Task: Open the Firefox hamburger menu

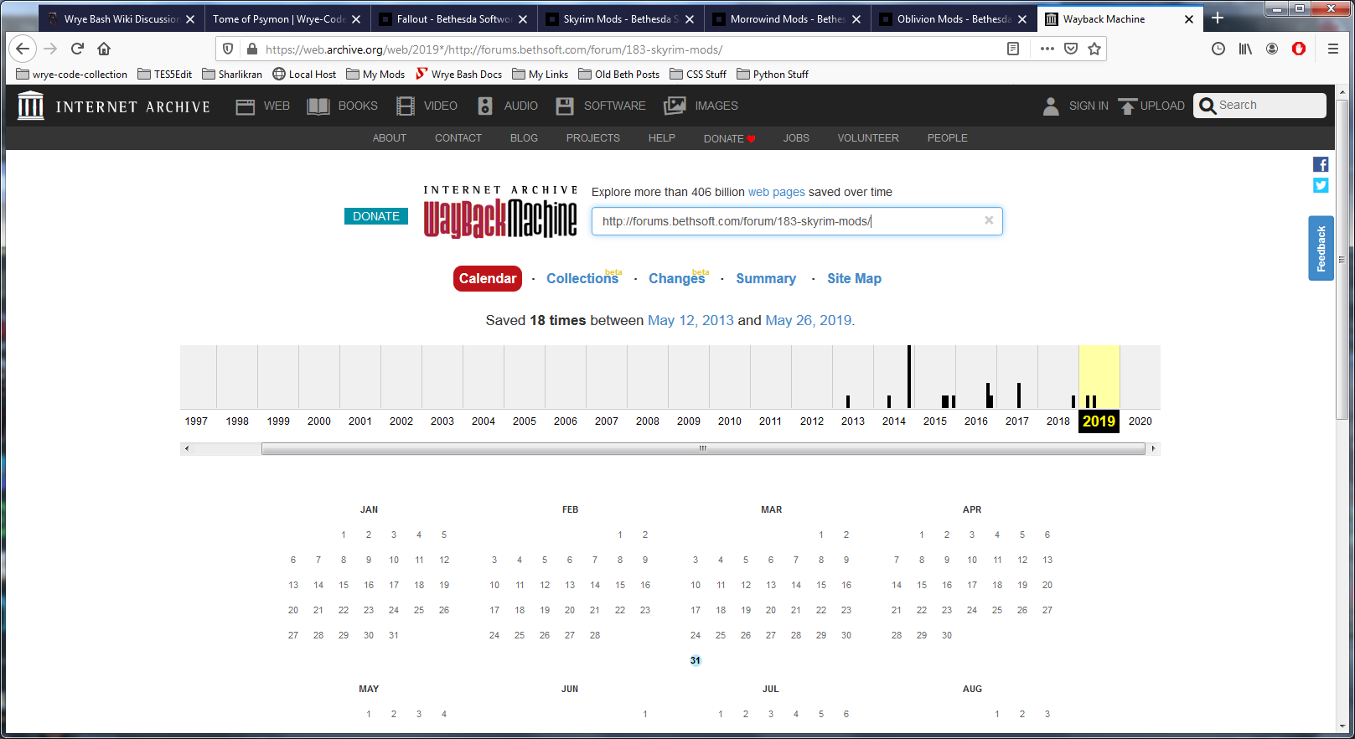Action: (x=1333, y=49)
